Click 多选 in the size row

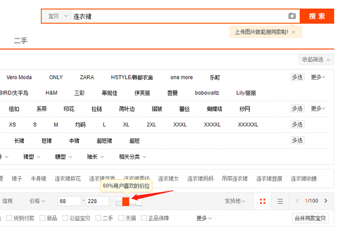(297, 124)
